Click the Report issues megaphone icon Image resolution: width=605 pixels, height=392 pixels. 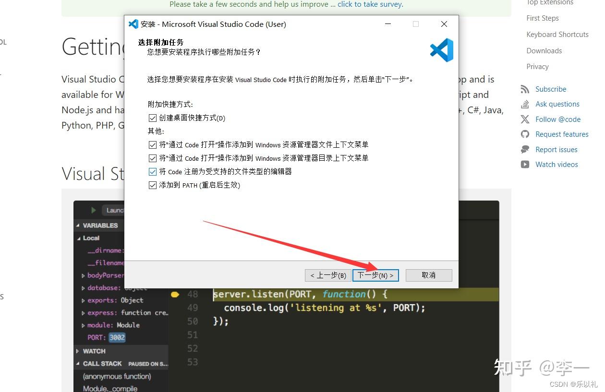pyautogui.click(x=525, y=149)
